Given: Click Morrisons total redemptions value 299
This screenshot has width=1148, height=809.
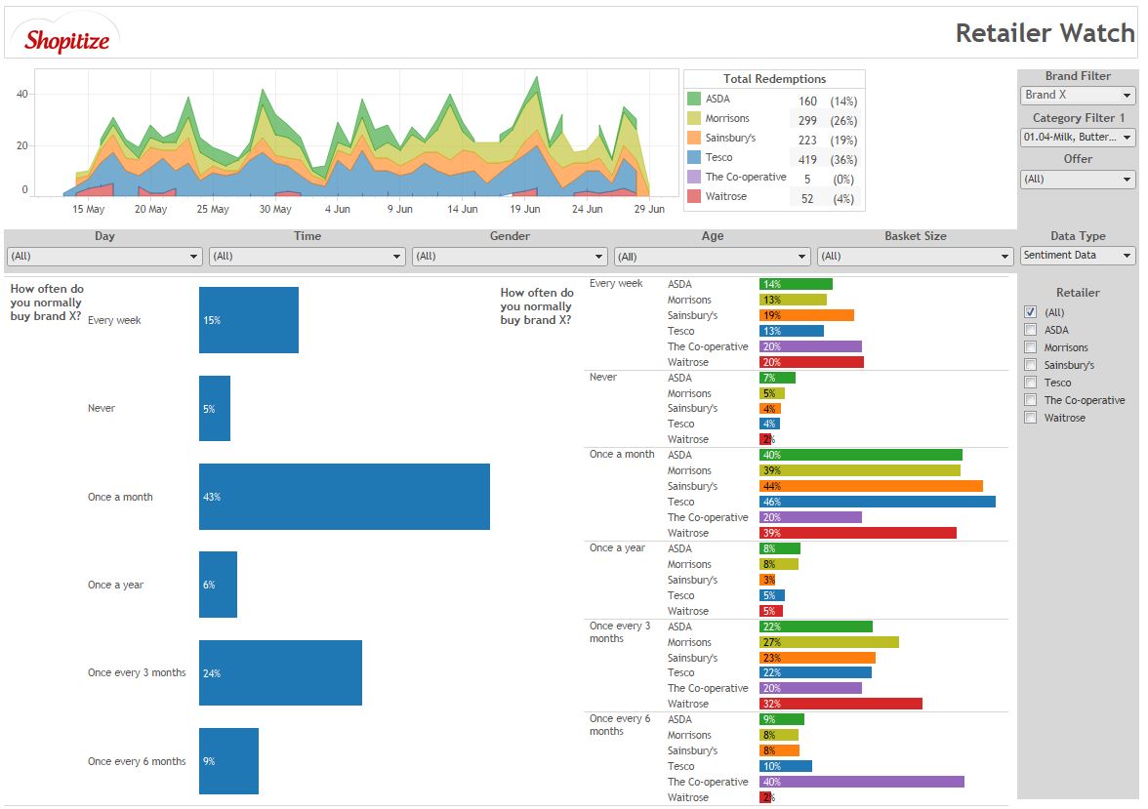Looking at the screenshot, I should [x=807, y=121].
